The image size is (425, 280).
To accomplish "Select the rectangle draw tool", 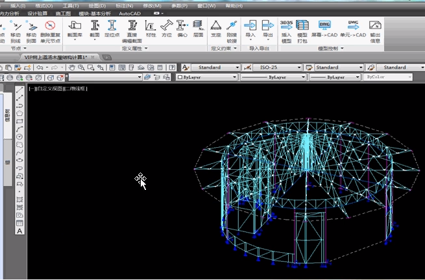I will pos(19,121).
